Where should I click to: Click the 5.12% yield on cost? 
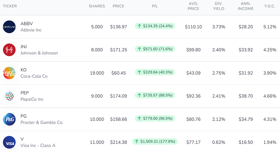(270, 27)
